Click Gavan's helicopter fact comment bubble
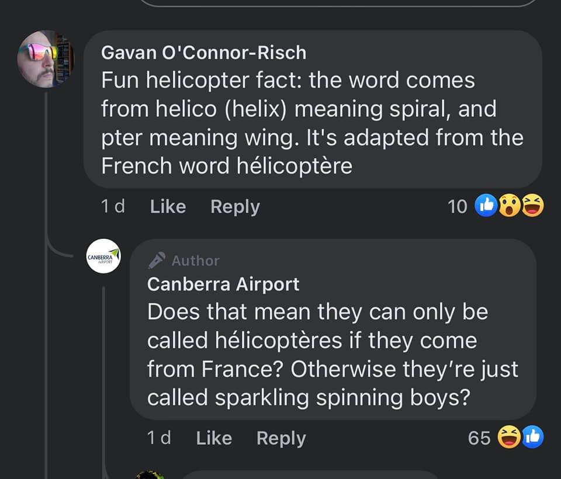Viewport: 561px width, 479px height. coord(313,123)
